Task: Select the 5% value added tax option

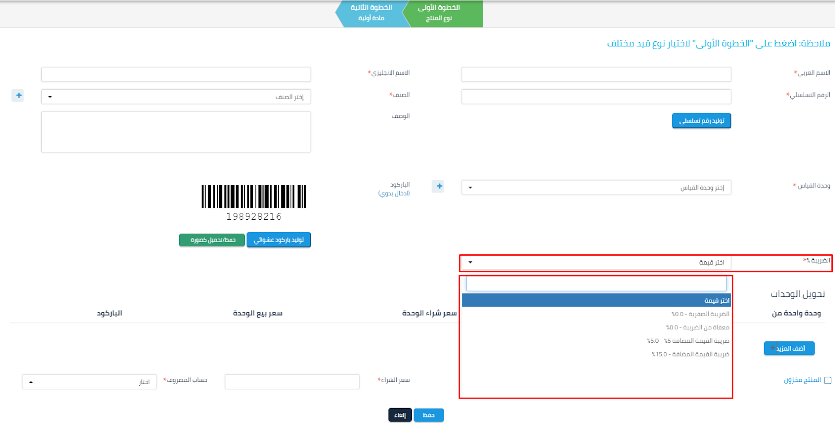Action: click(x=688, y=341)
